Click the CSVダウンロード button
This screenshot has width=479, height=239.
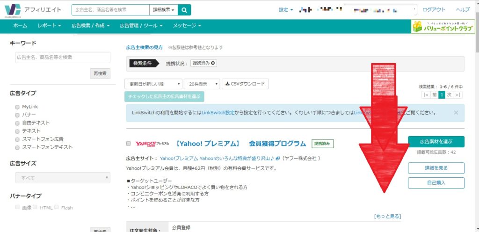(x=245, y=84)
